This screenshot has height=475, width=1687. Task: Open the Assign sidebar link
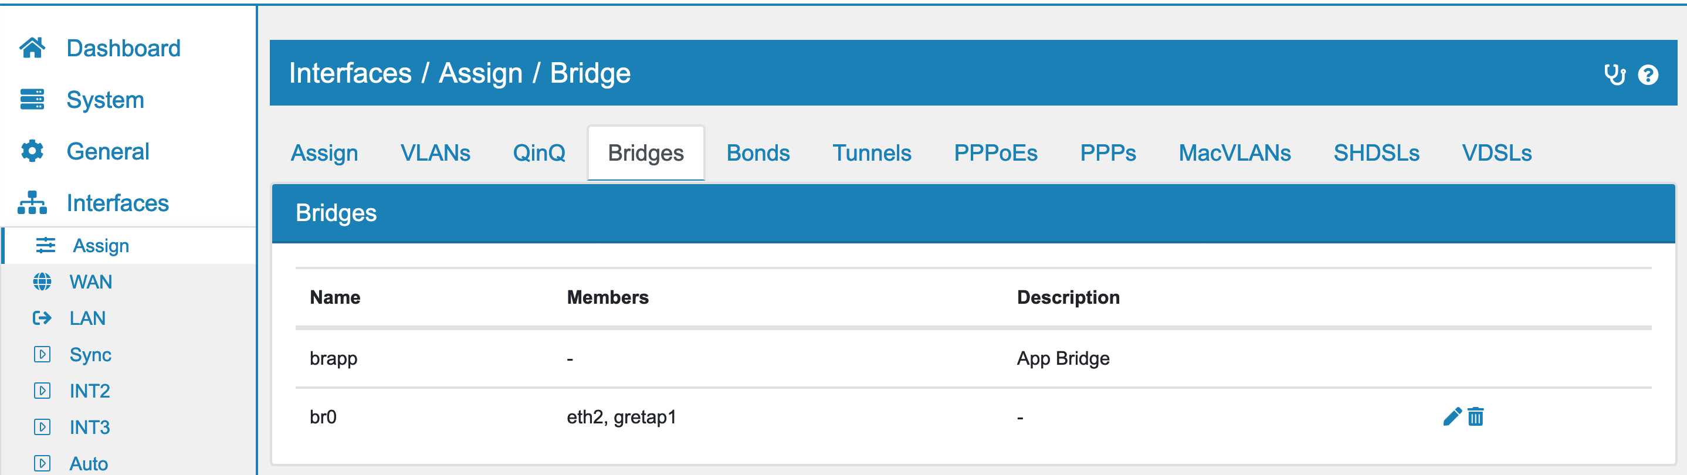[x=101, y=246]
